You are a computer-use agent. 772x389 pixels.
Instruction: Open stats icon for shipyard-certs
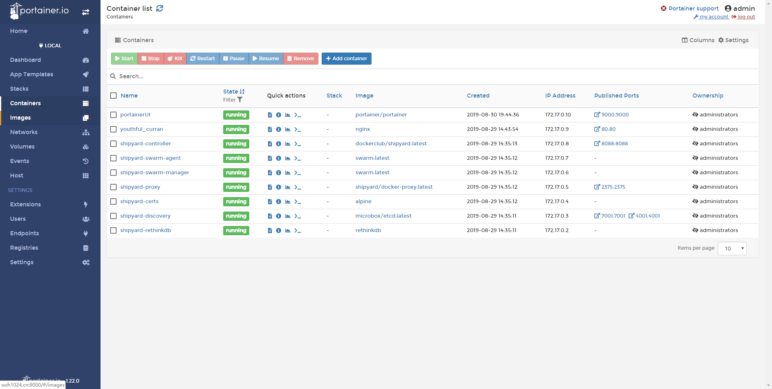coord(288,202)
